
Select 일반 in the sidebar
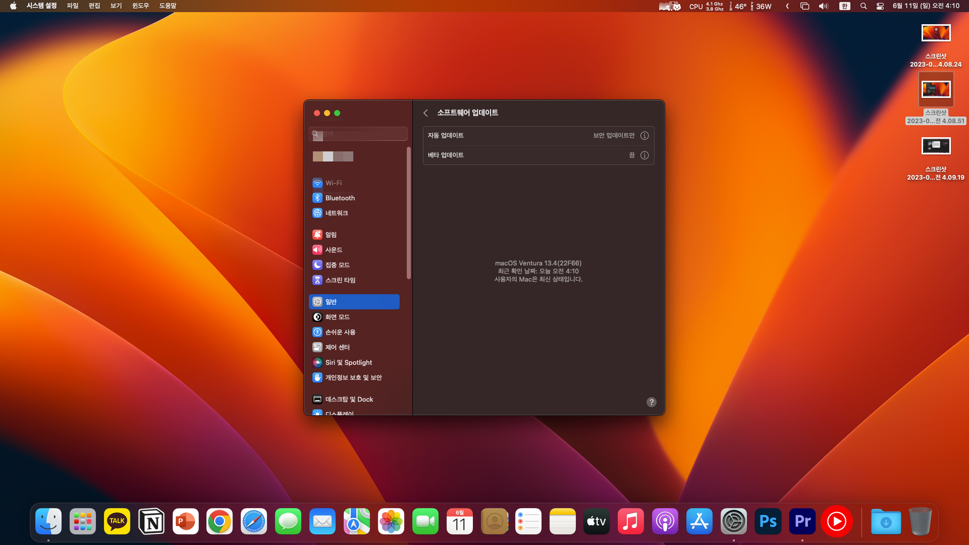354,302
